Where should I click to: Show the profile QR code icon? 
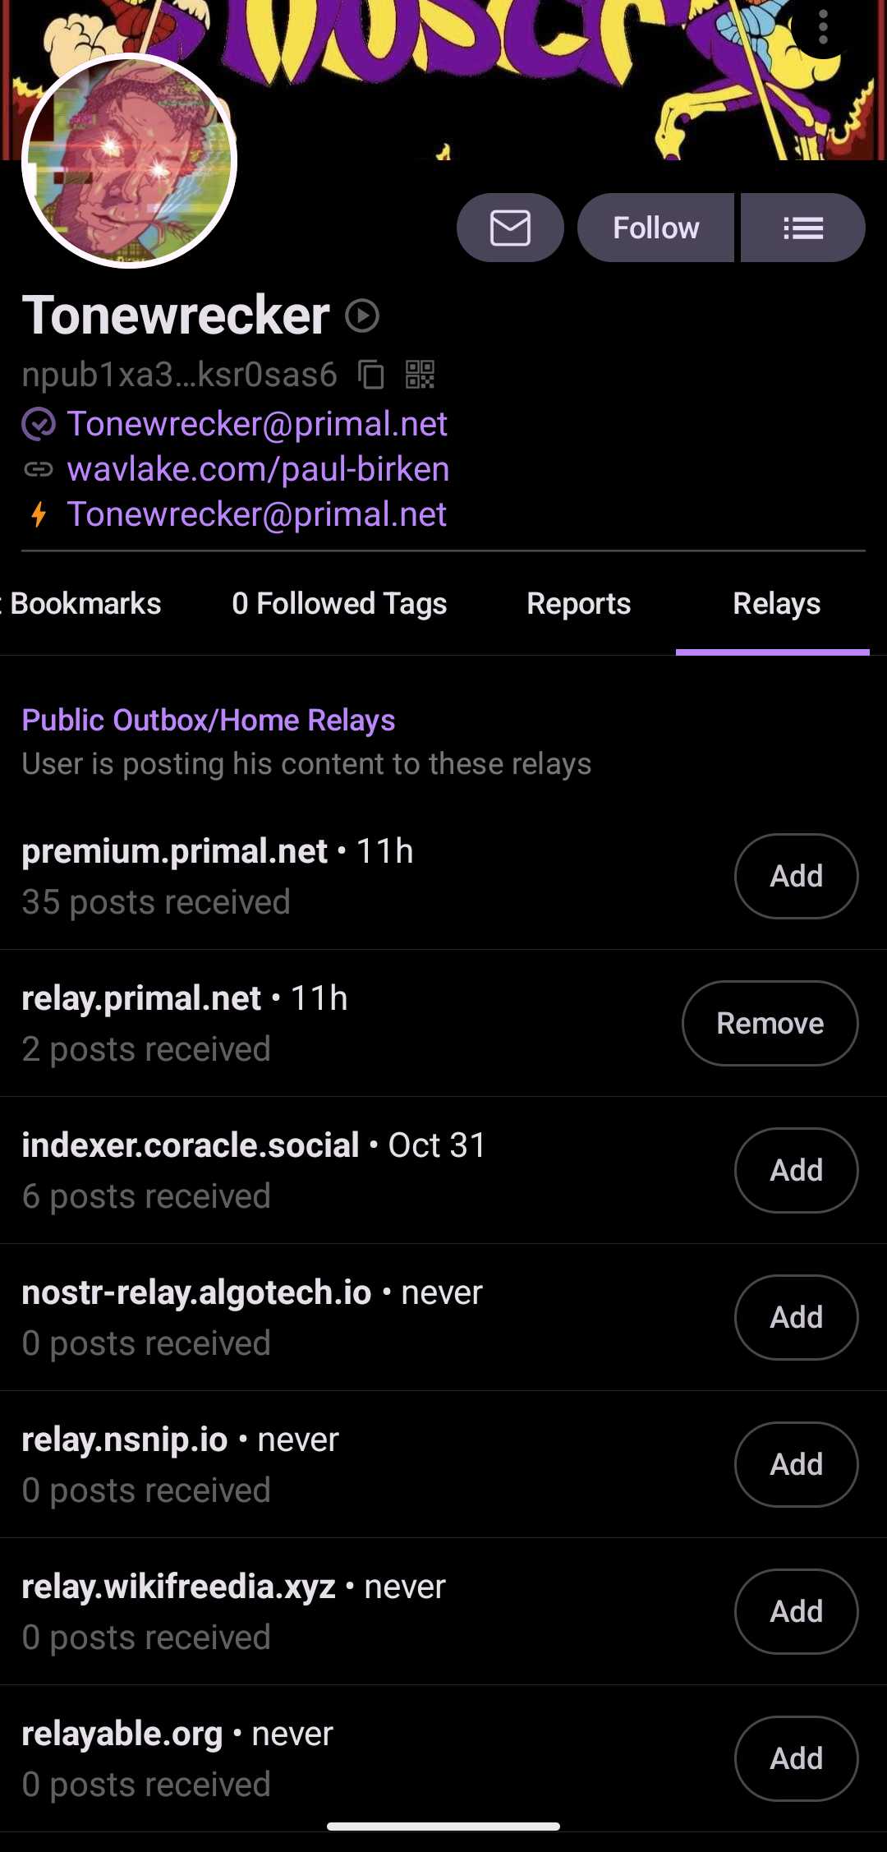tap(420, 375)
